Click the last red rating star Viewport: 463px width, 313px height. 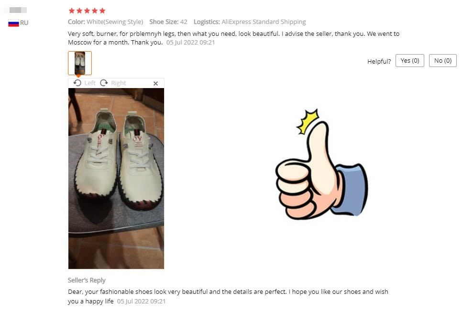click(102, 11)
